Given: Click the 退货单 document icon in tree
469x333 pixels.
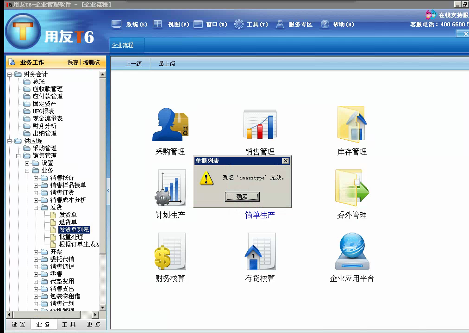Looking at the screenshot, I should coord(53,222).
